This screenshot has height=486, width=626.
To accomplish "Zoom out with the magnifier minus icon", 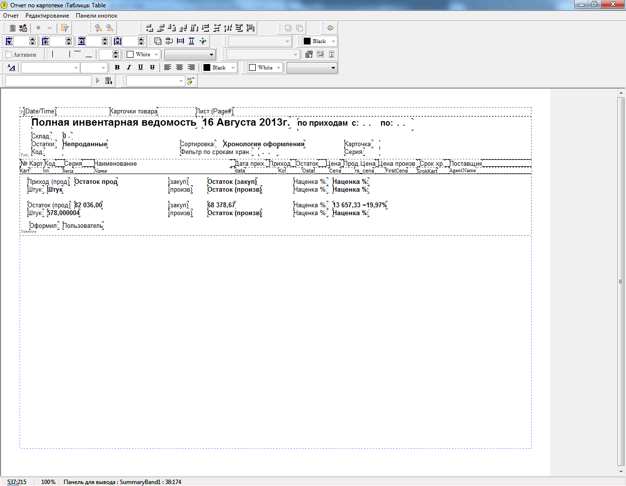I will (x=110, y=28).
